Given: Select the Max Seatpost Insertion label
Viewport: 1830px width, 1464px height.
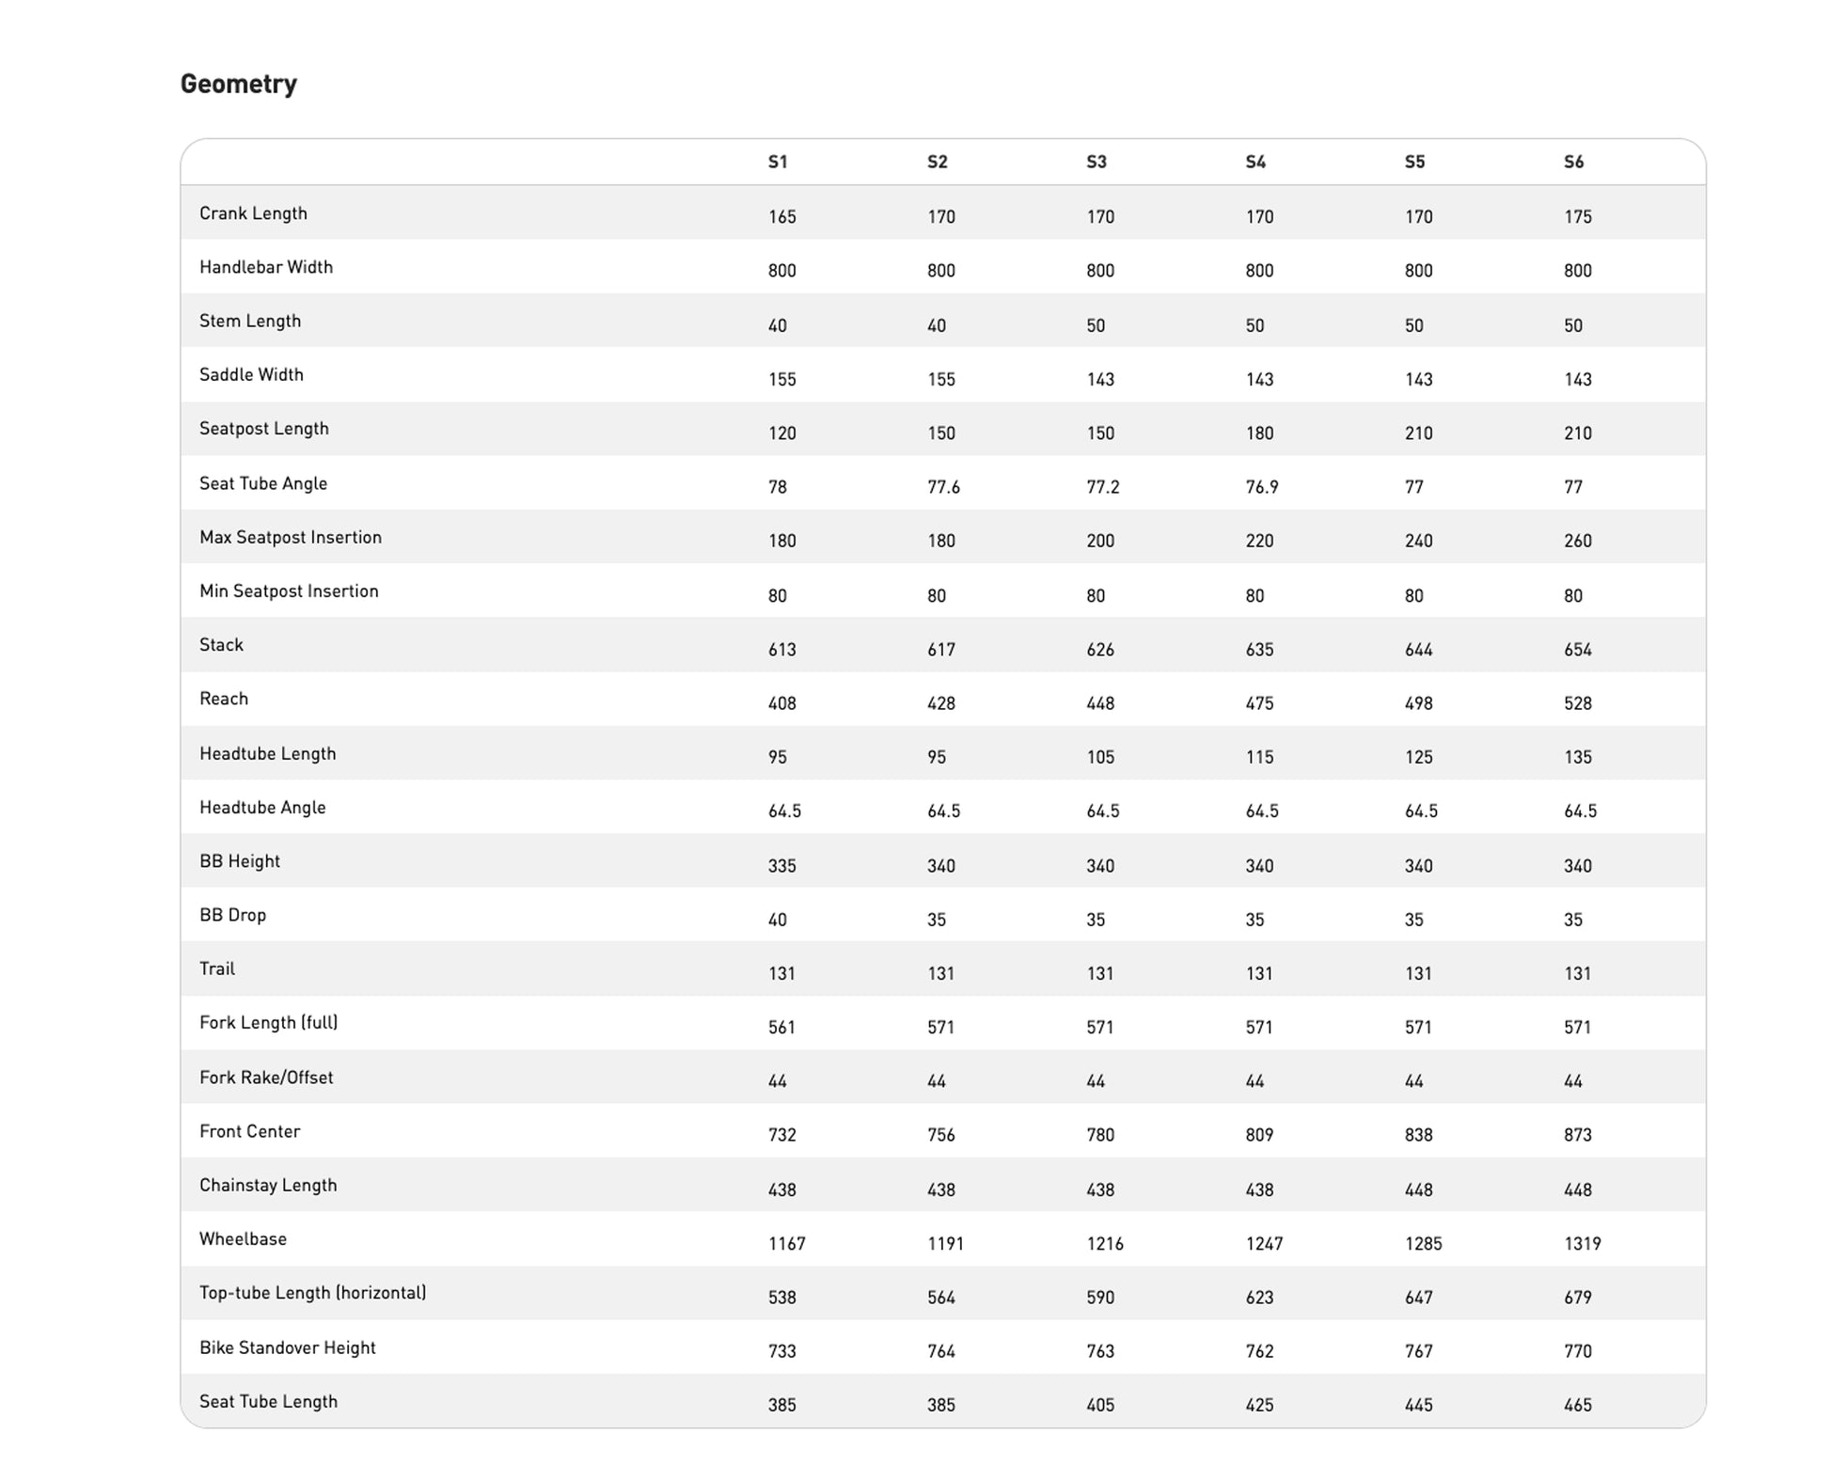Looking at the screenshot, I should pos(291,537).
